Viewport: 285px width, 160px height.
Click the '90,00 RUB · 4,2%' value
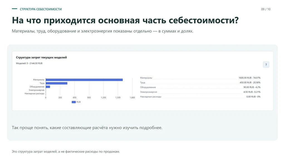click(252, 87)
